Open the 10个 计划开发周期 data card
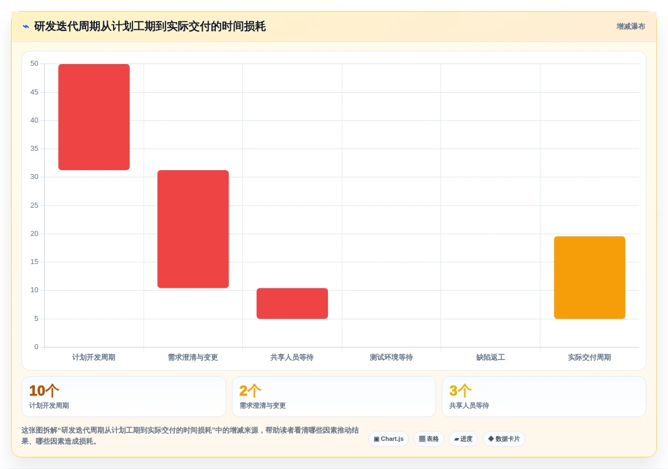Screen dimensions: 668x469 pyautogui.click(x=124, y=397)
